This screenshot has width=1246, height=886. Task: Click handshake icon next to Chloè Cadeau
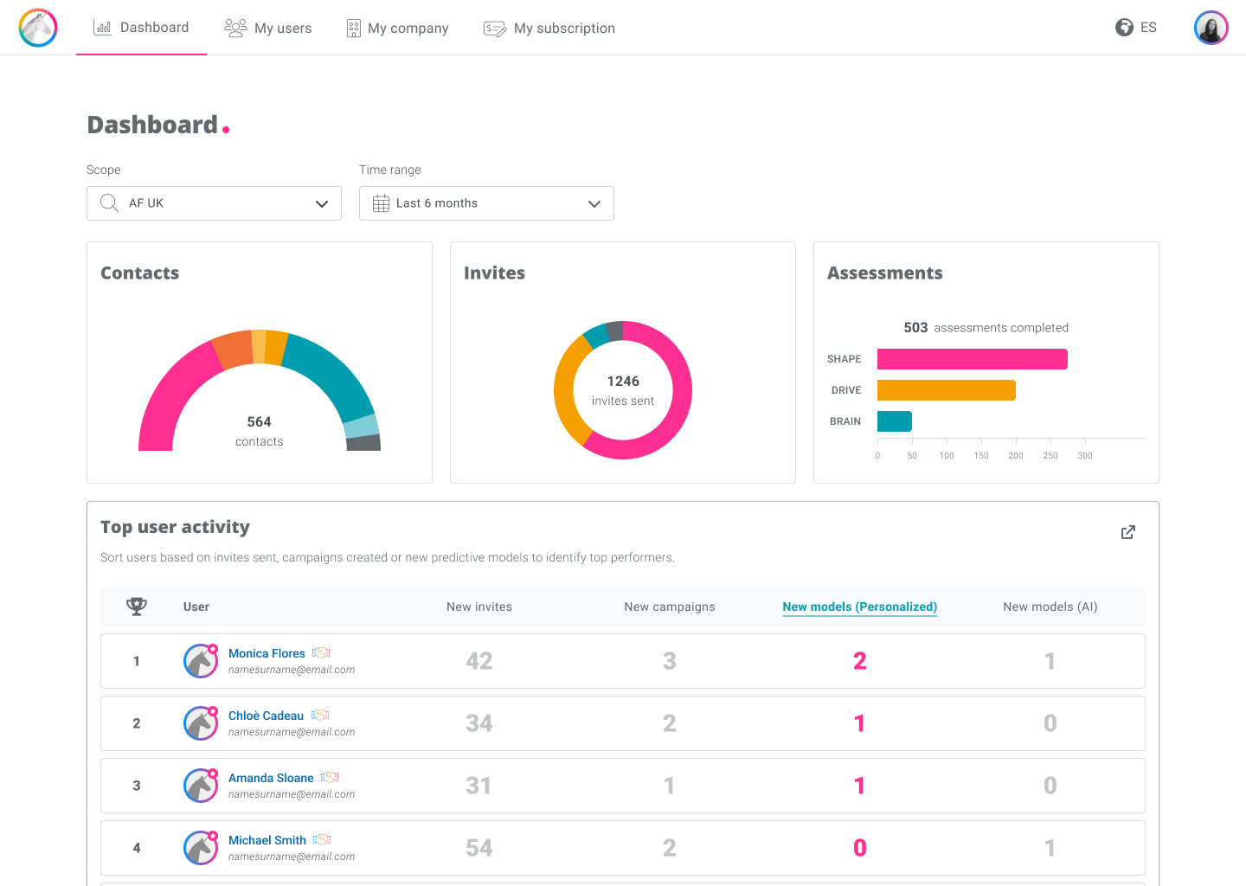[x=320, y=716]
